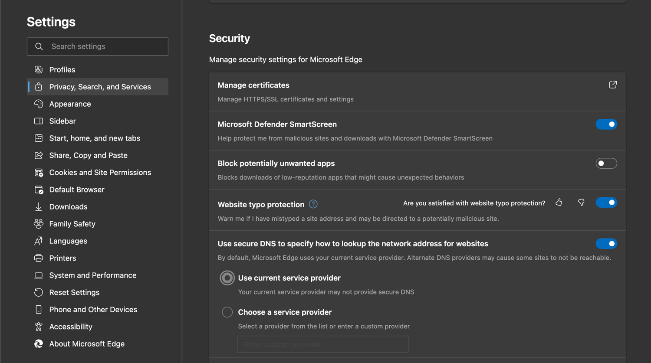This screenshot has height=363, width=651.
Task: Click the Search settings input field
Action: tap(98, 46)
